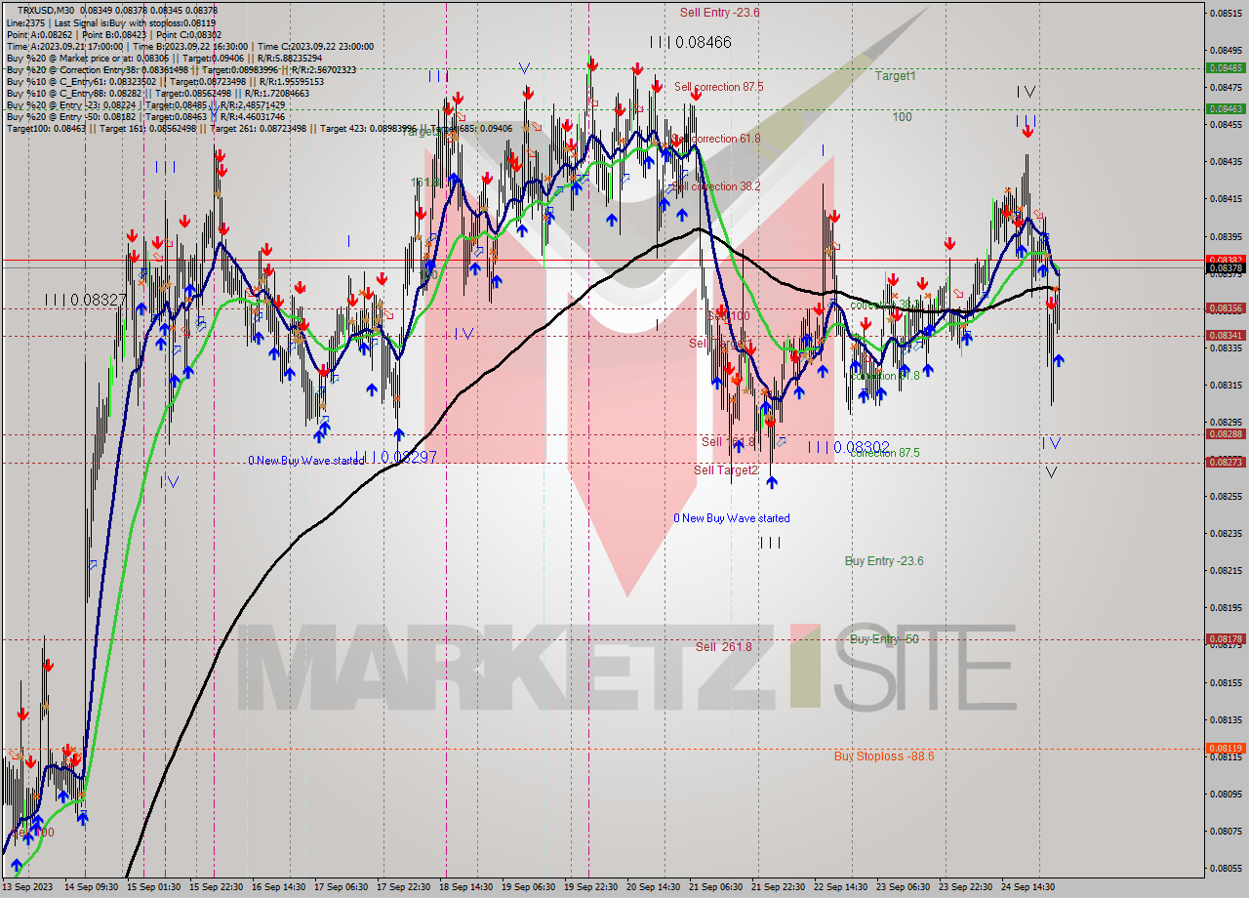The image size is (1249, 898).
Task: Select the orange 0.08119 stoploss price tag
Action: click(1225, 749)
